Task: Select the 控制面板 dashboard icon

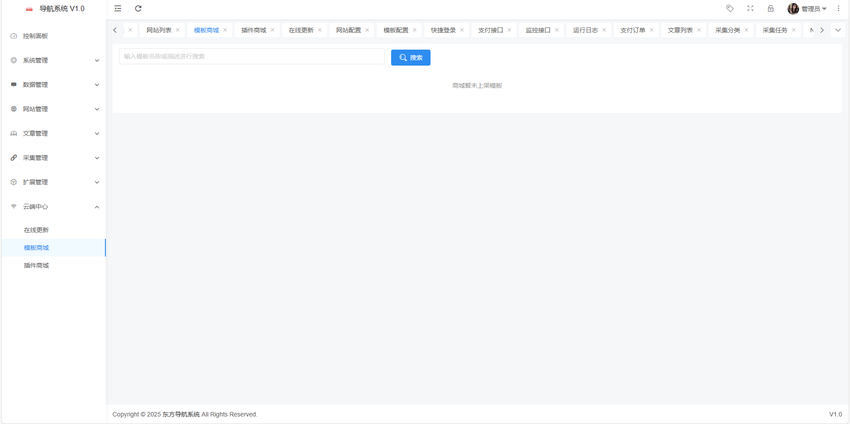Action: click(x=13, y=36)
